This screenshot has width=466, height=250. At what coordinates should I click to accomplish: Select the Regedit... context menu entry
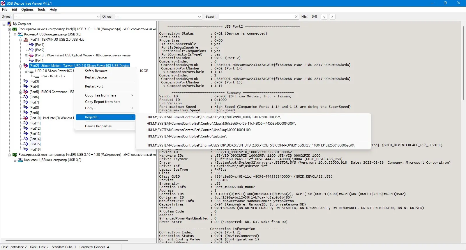pos(105,117)
